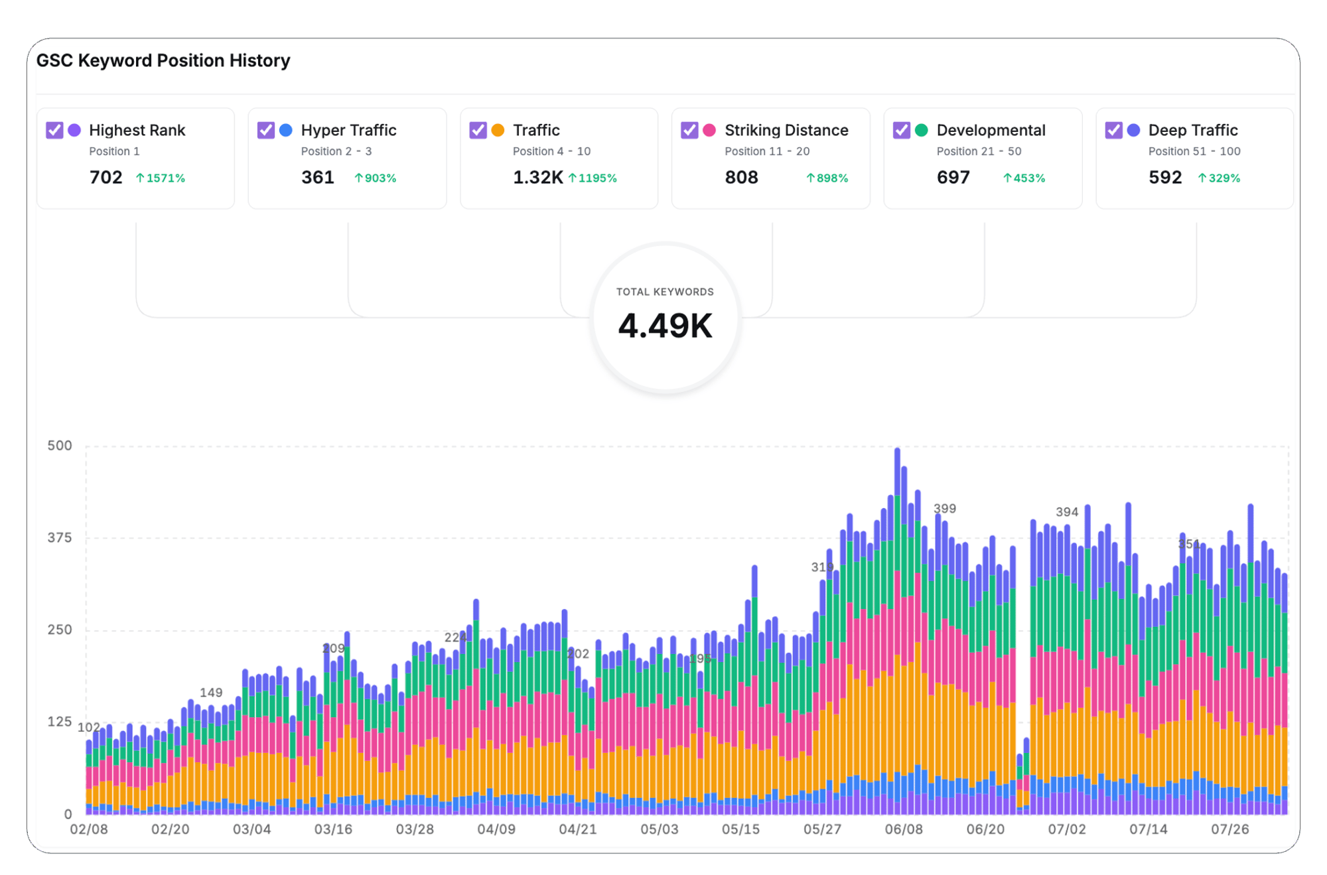The width and height of the screenshot is (1327, 875).
Task: Click the Striking Distance label
Action: click(x=786, y=130)
